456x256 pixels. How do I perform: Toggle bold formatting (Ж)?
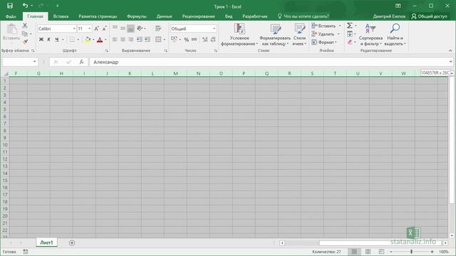[41, 40]
